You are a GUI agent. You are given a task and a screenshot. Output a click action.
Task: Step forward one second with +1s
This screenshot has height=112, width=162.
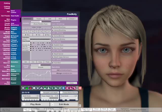[45, 31]
